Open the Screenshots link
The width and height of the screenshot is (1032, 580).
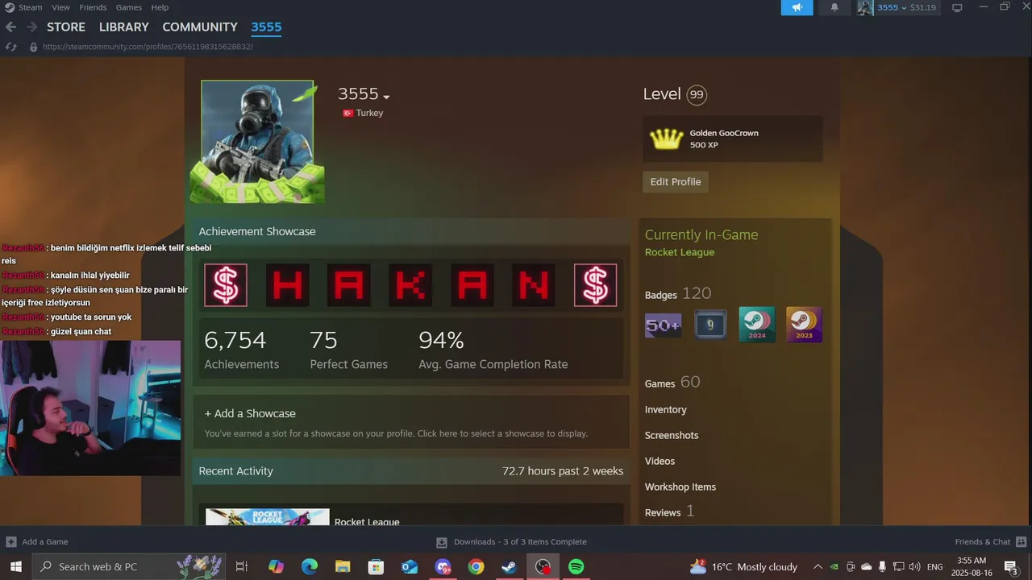tap(672, 435)
